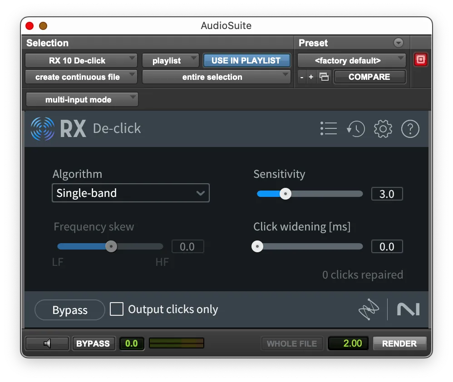Toggle USE IN PLAYLIST button
This screenshot has width=453, height=382.
[x=246, y=60]
